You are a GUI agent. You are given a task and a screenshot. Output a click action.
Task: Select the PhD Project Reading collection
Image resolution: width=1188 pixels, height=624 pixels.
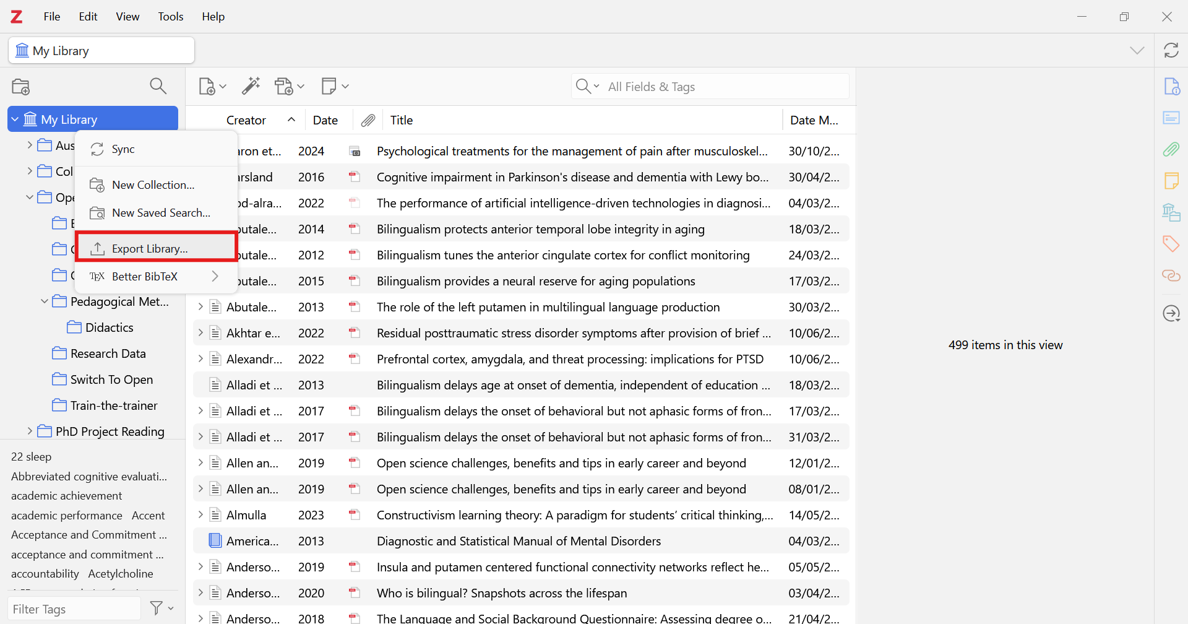(x=101, y=431)
